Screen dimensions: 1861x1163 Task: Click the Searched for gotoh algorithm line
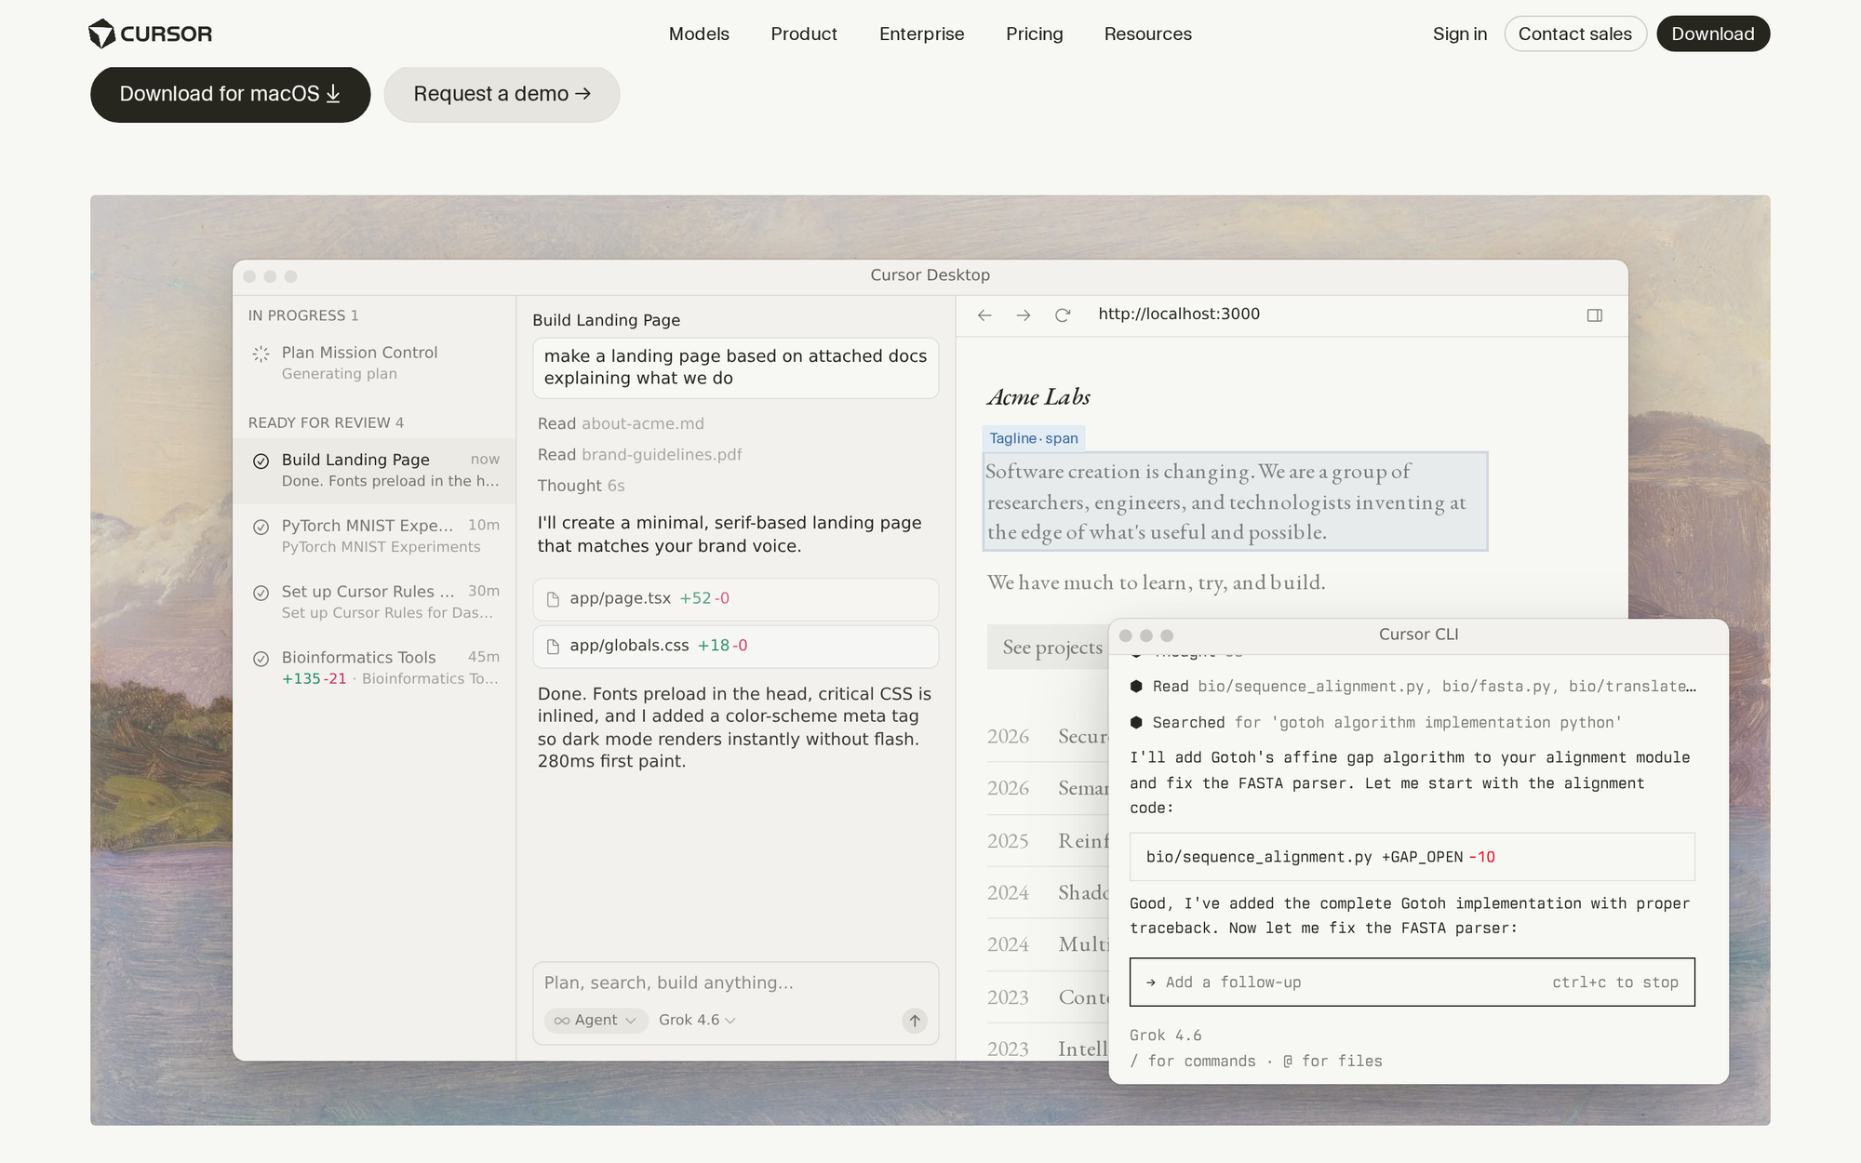pos(1375,723)
